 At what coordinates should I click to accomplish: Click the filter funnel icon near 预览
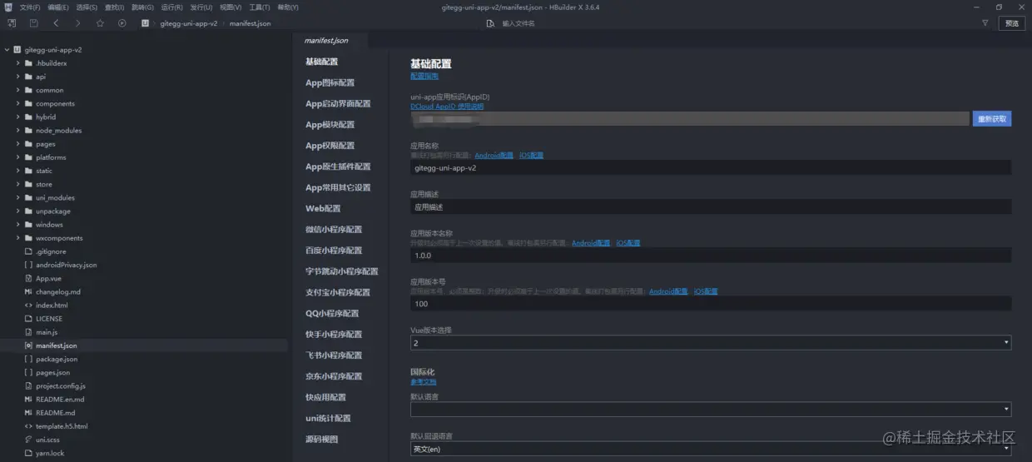(x=985, y=23)
